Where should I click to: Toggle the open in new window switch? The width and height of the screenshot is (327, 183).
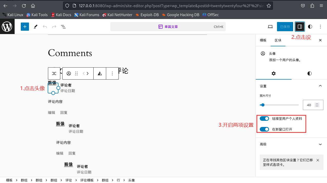[x=264, y=129]
